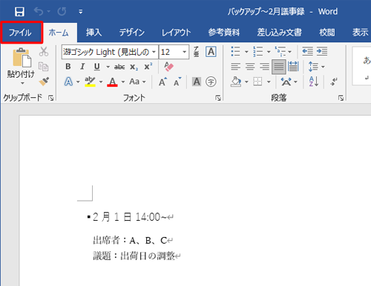371x286 pixels.
Task: Open the 挿入 tab
Action: [93, 33]
